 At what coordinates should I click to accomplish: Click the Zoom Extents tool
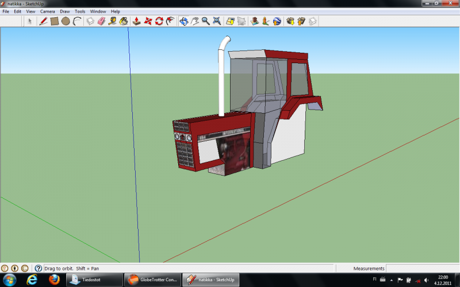tap(217, 21)
